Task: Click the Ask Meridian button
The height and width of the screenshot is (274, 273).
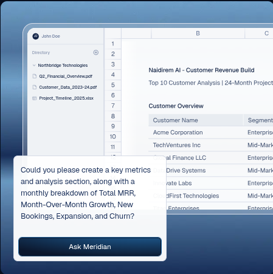Action: point(90,247)
